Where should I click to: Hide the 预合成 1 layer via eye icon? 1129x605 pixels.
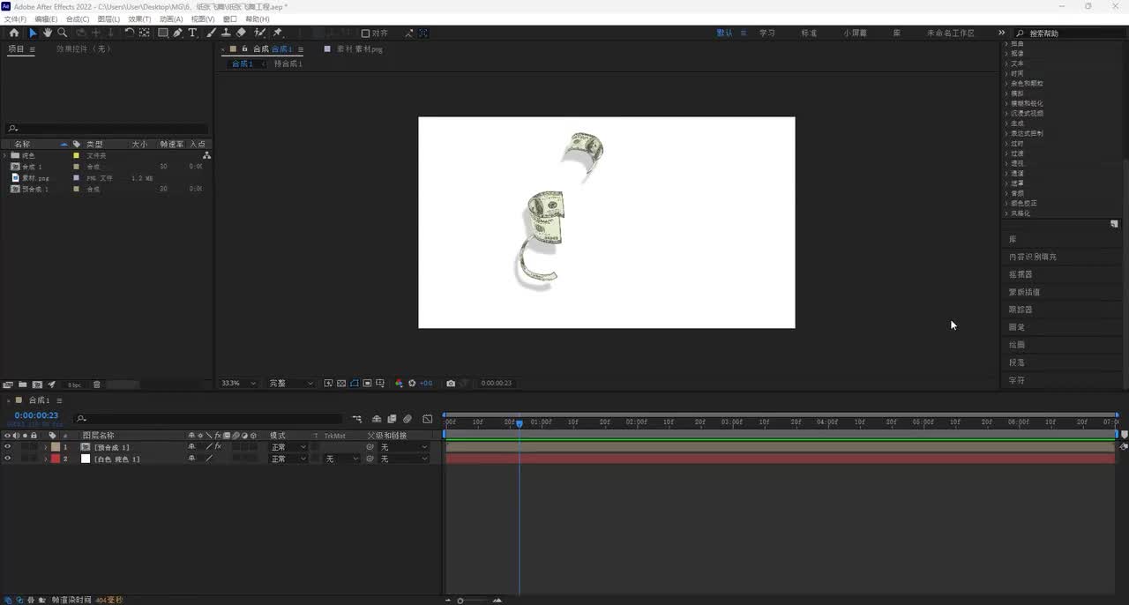pyautogui.click(x=8, y=447)
